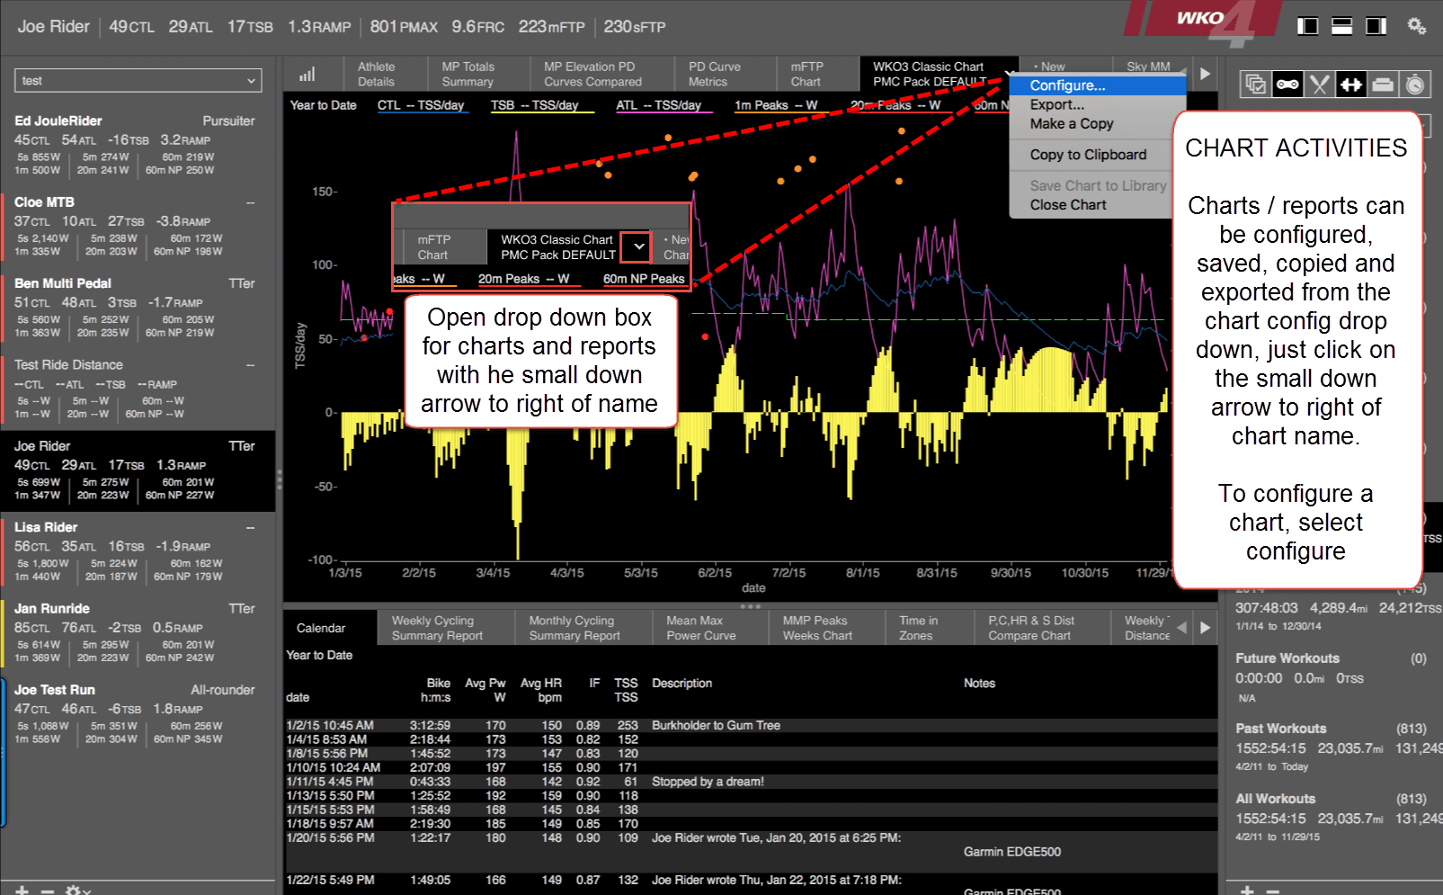The height and width of the screenshot is (895, 1443).
Task: Open the chart's Year to Date range selector
Action: click(324, 105)
